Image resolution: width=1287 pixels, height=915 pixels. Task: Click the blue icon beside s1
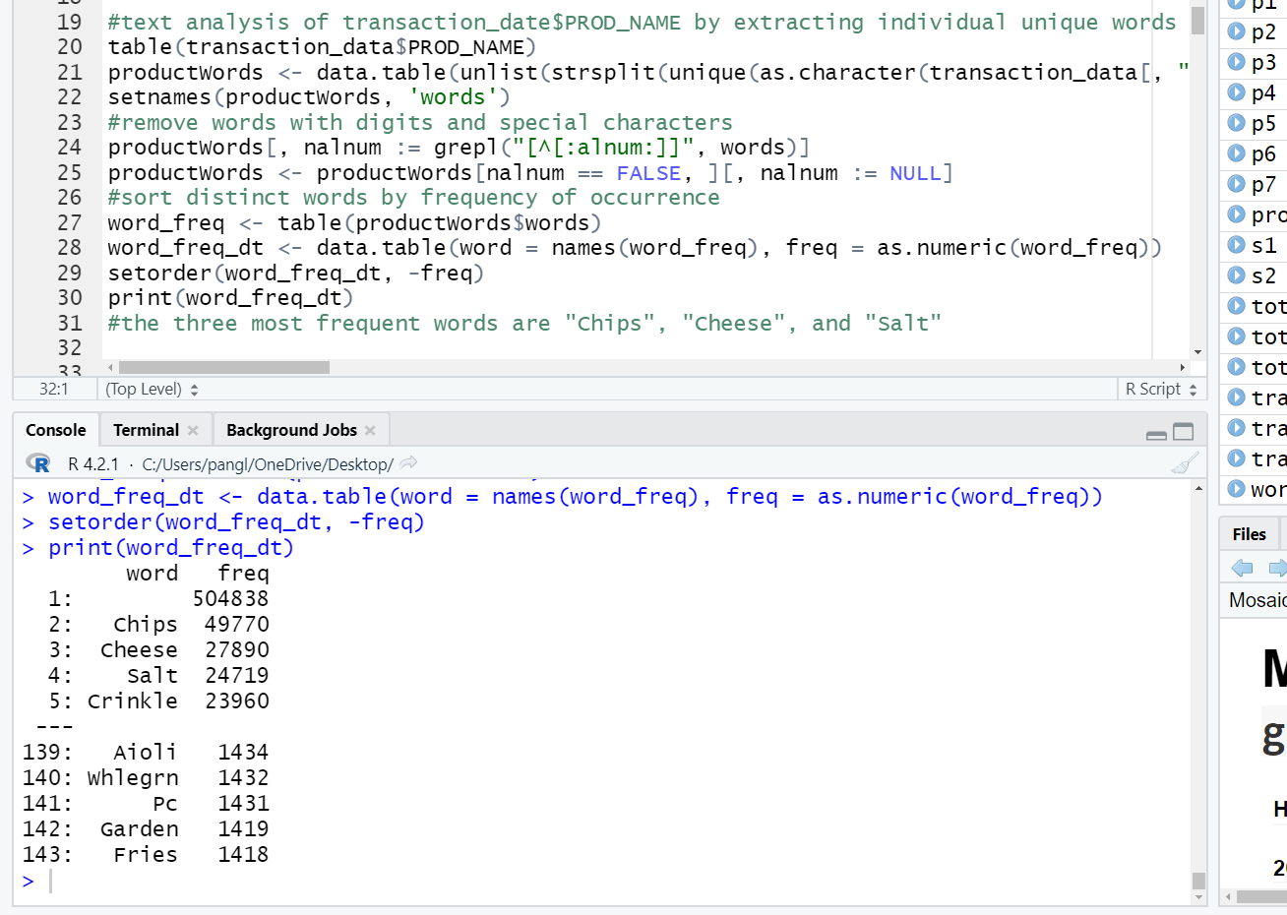1237,245
